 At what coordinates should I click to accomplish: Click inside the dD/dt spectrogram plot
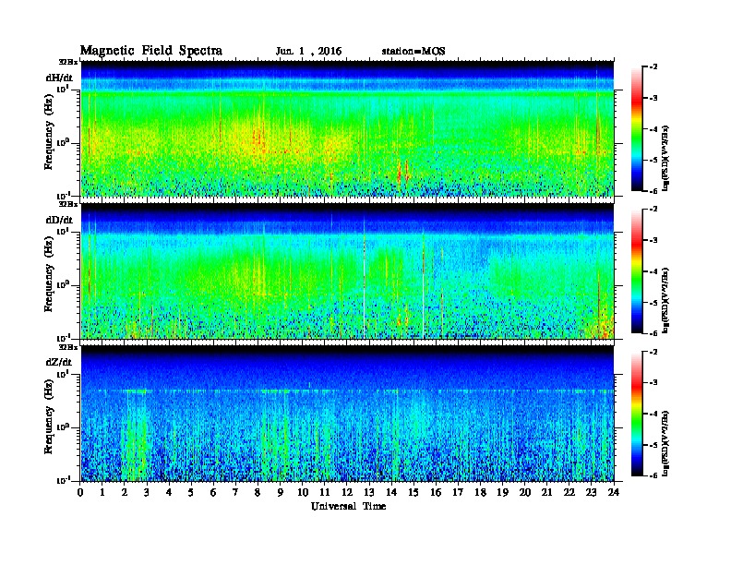(347, 271)
